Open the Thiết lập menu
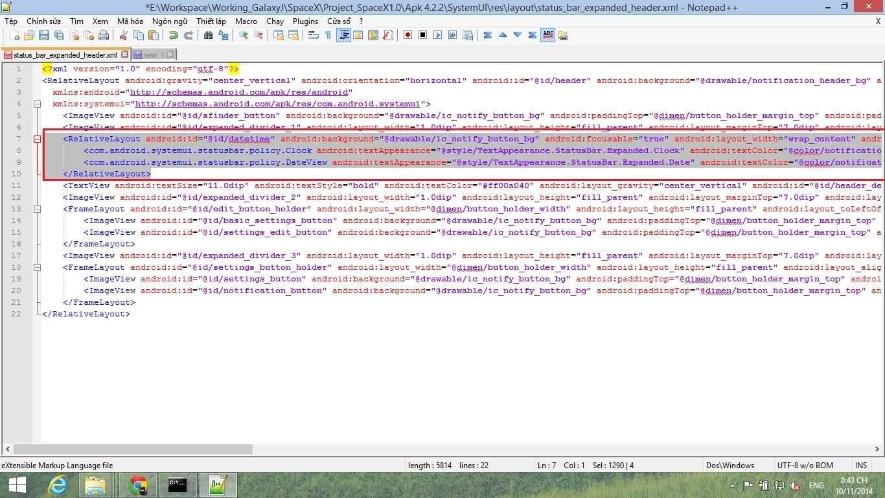 point(211,21)
